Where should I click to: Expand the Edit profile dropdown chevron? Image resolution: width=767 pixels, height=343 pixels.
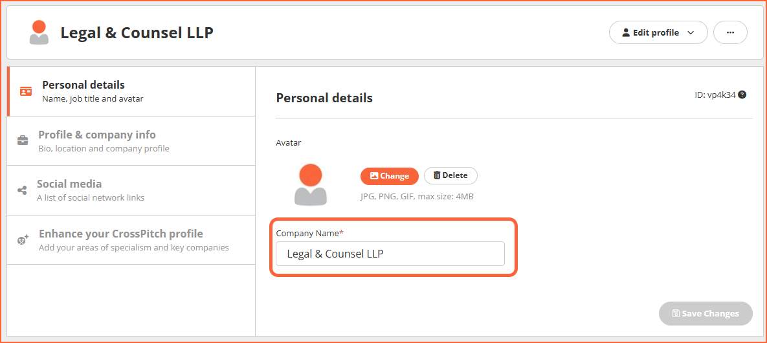[691, 33]
